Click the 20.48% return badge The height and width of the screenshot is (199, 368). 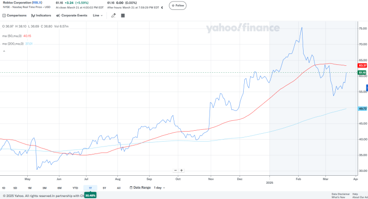pos(90,195)
